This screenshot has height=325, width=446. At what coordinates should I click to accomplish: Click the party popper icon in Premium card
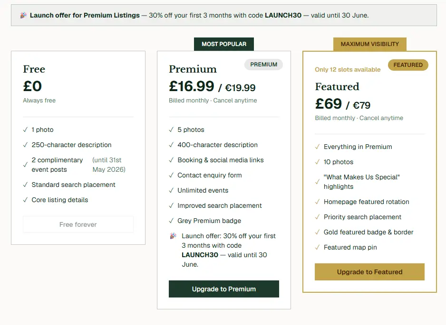pos(173,236)
